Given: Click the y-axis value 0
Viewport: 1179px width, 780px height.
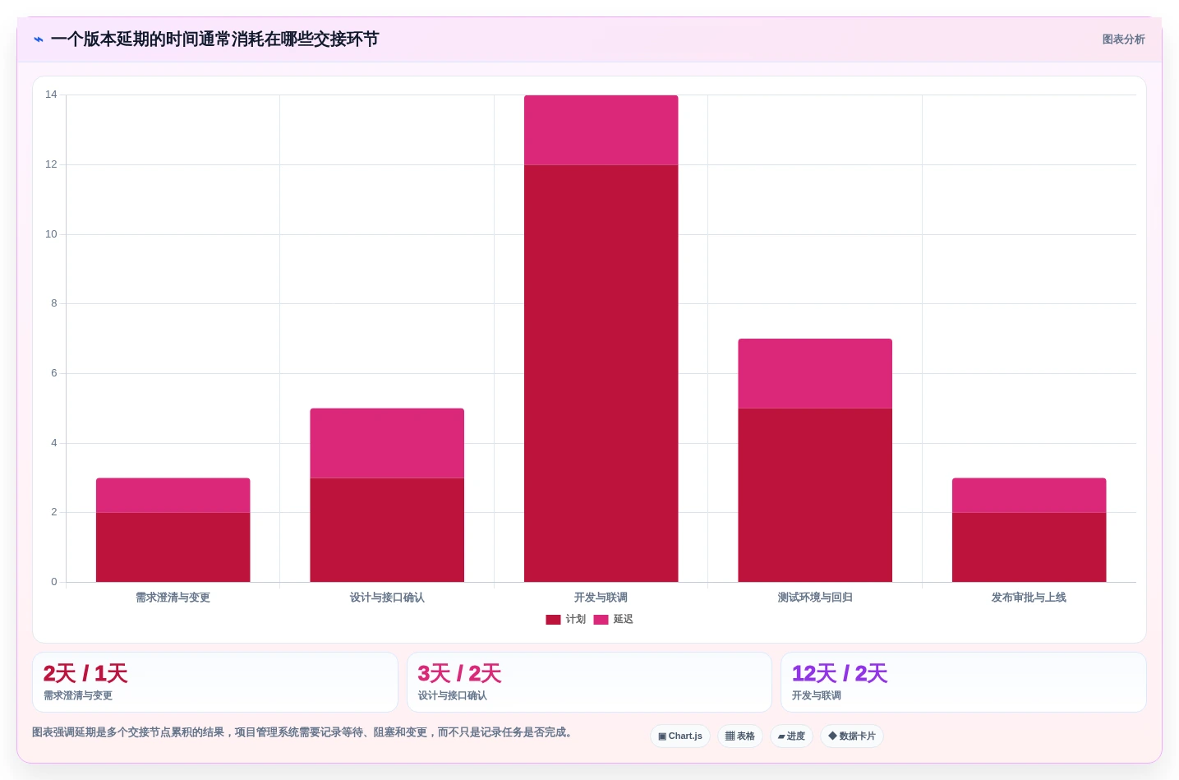Looking at the screenshot, I should coord(54,582).
